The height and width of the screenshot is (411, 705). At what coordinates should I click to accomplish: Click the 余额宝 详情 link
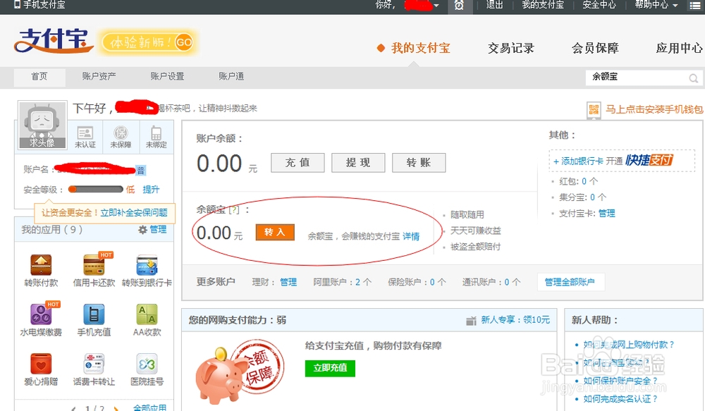click(x=411, y=236)
